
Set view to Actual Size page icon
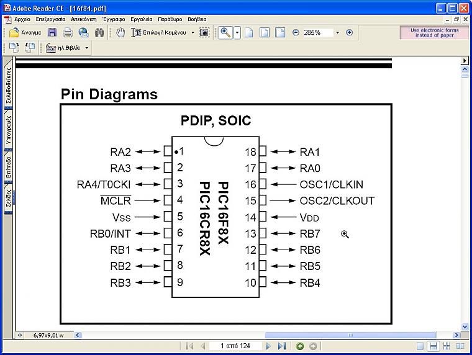(x=249, y=32)
